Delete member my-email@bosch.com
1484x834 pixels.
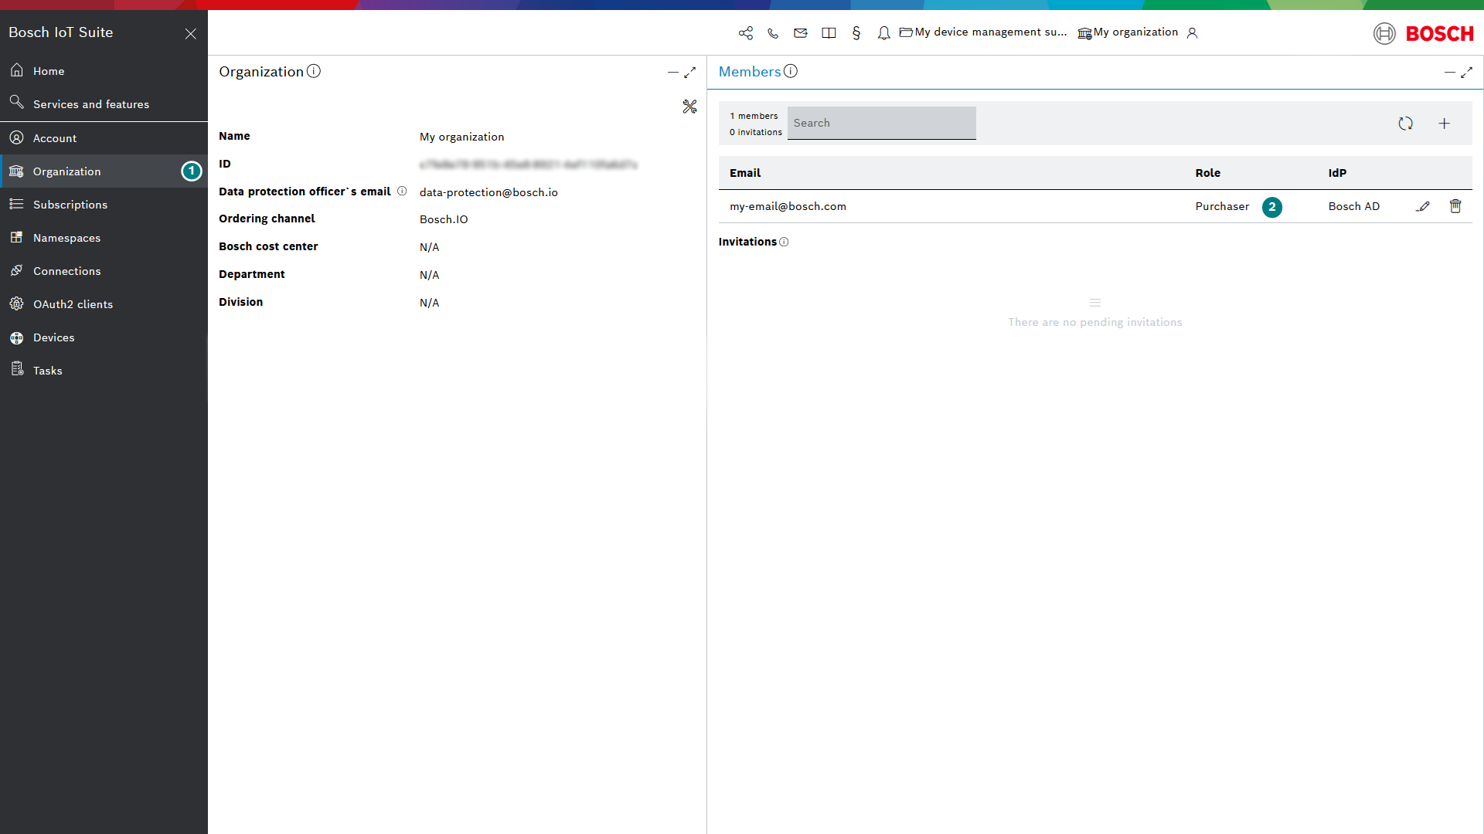coord(1455,206)
